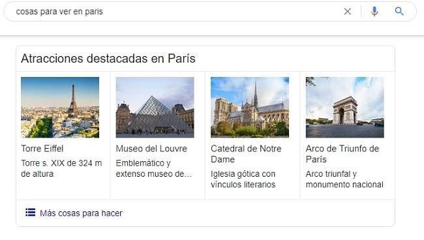Click the 'Arco triunfal y monumento nacional' text
The height and width of the screenshot is (240, 424).
pos(344,179)
